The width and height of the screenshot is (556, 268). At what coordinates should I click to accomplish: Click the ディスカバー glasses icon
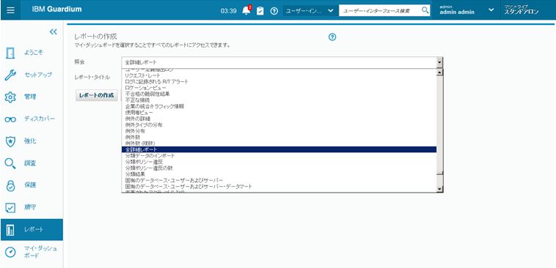pos(10,119)
